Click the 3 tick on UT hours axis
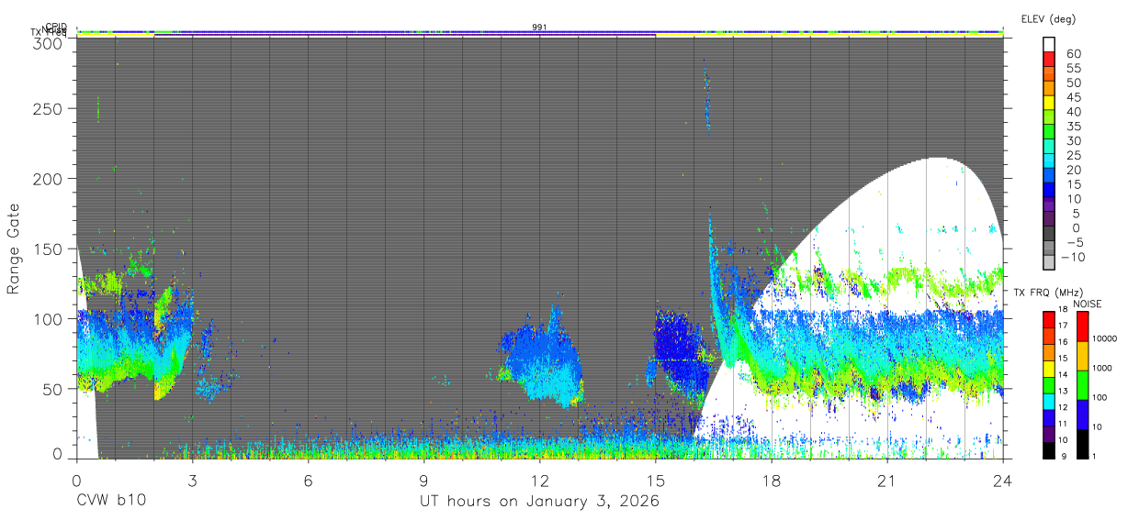 tap(192, 480)
